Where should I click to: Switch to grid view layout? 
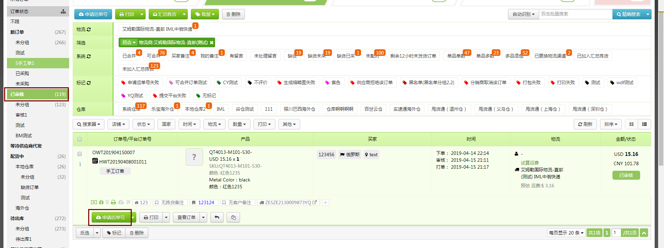tap(631, 124)
